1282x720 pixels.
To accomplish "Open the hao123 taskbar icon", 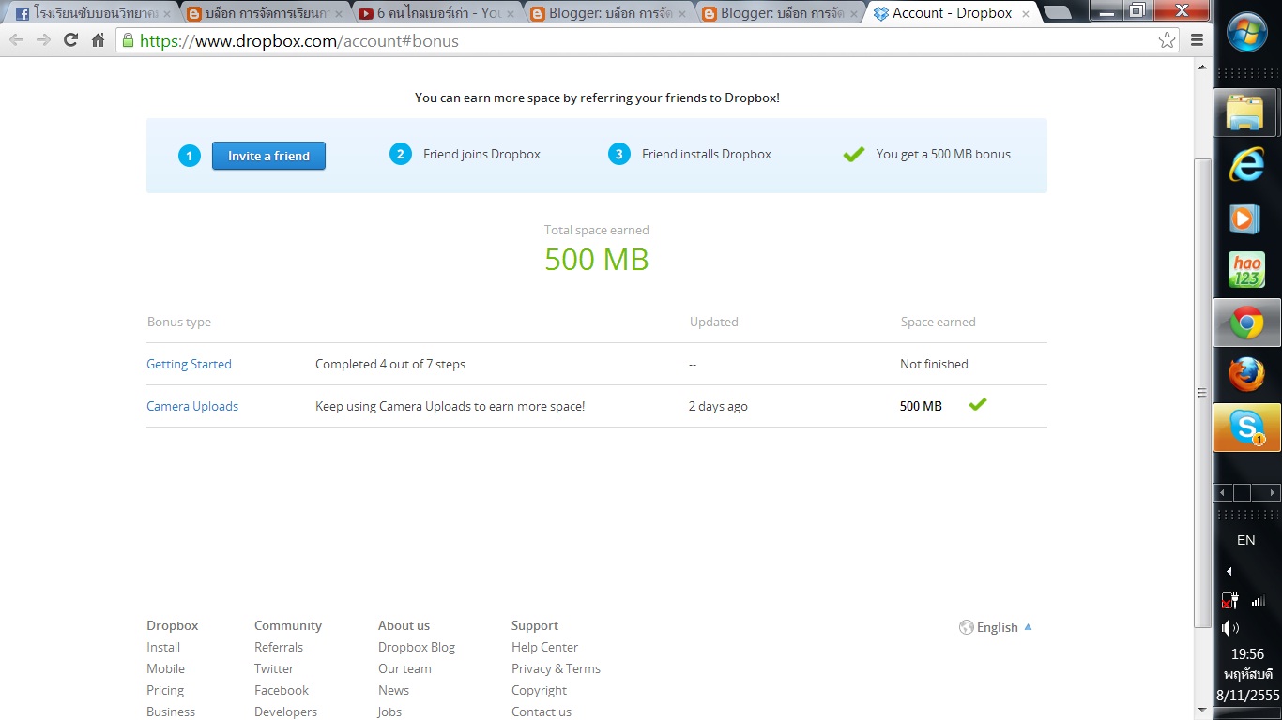I will 1246,271.
